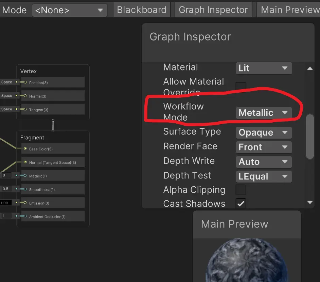Click the Smoothness(1) block row
The width and height of the screenshot is (320, 282).
(53, 189)
